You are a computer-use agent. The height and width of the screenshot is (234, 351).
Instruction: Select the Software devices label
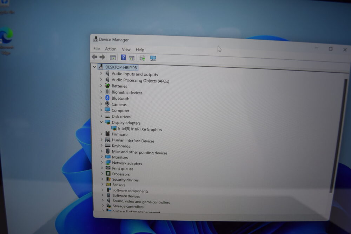[126, 196]
